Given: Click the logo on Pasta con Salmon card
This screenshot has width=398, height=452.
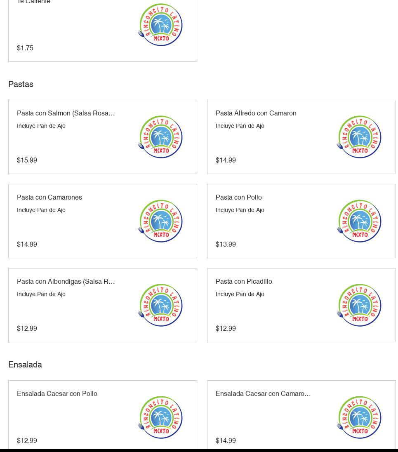Looking at the screenshot, I should tap(160, 137).
